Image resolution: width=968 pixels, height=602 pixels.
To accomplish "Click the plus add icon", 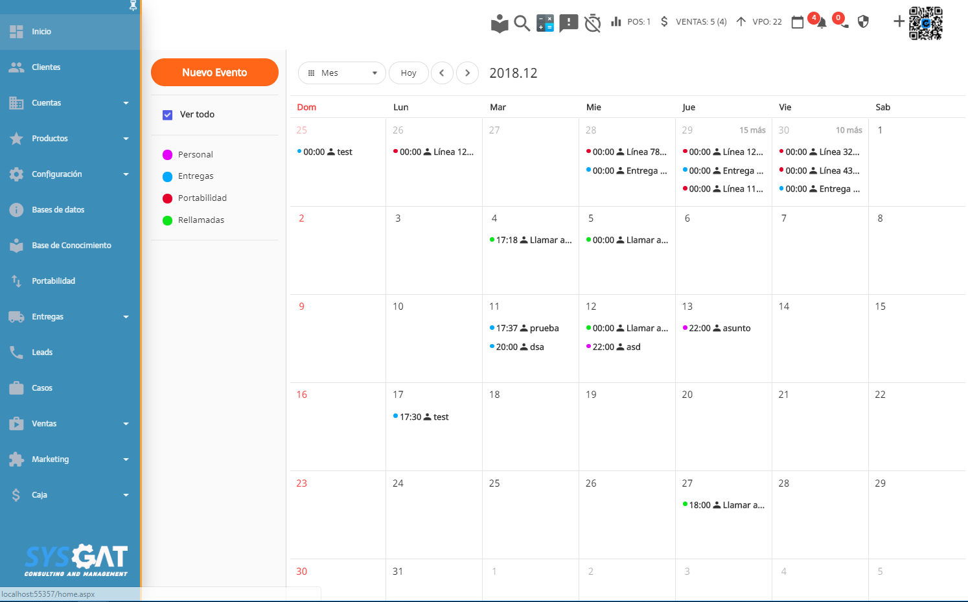I will click(x=899, y=21).
